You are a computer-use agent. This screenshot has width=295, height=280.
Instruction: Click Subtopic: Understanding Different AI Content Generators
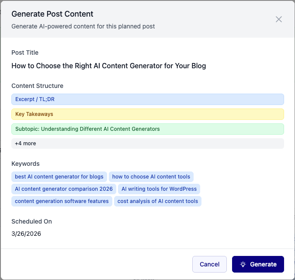[148, 129]
